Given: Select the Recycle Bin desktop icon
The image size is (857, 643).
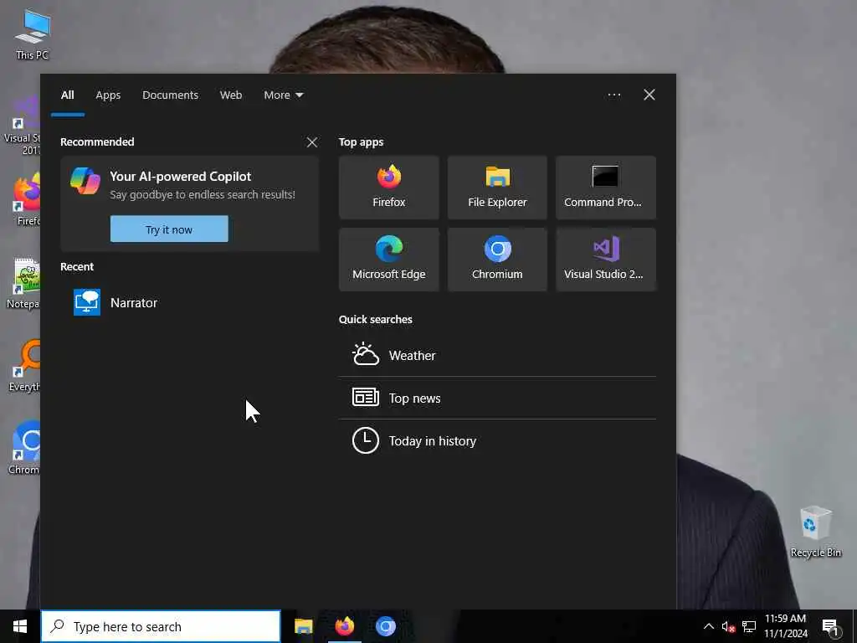Looking at the screenshot, I should 815,532.
